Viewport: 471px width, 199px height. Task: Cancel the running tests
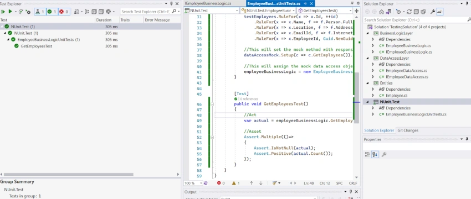28,12
